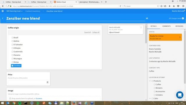Open the comment's three-dot options menu

(x=141, y=27)
